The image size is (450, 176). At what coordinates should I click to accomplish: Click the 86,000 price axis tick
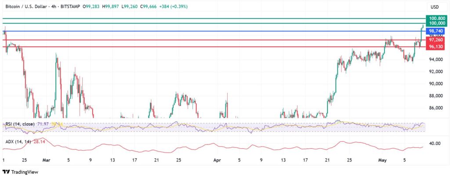pos(436,108)
